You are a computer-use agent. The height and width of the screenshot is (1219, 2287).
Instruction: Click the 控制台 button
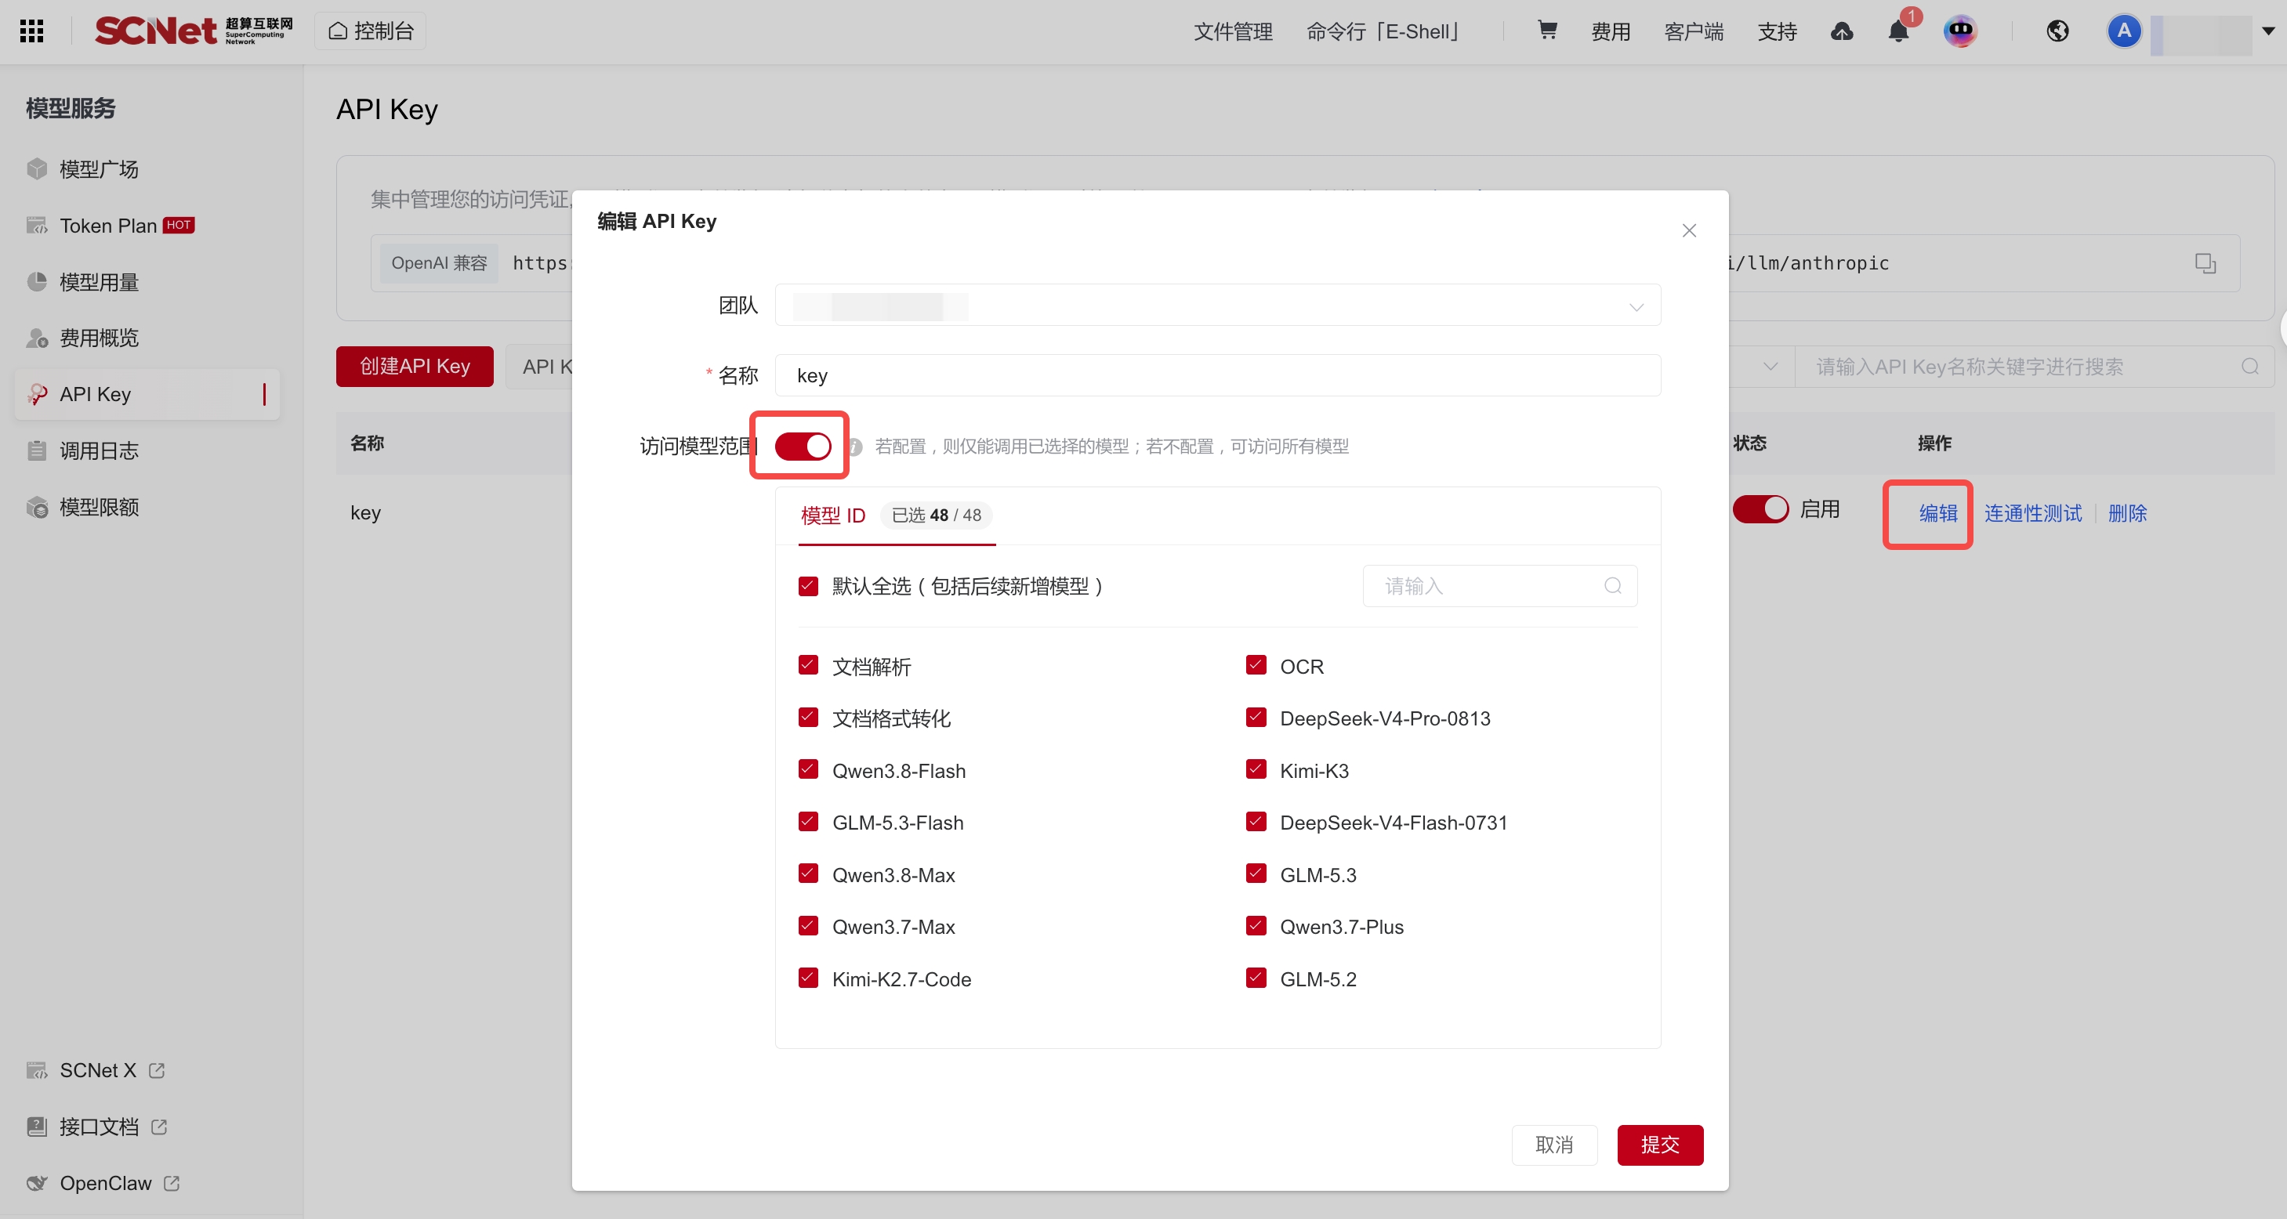coord(370,31)
